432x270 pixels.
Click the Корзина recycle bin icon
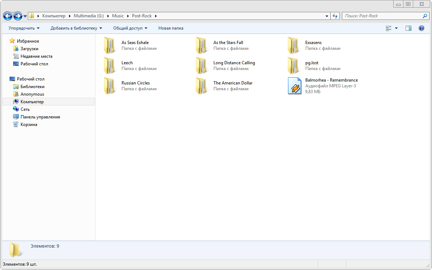coord(16,124)
